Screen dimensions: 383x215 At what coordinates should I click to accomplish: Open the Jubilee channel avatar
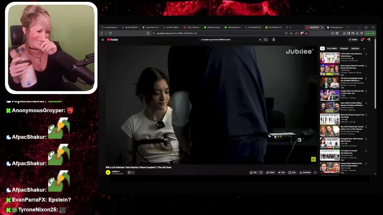tap(108, 172)
